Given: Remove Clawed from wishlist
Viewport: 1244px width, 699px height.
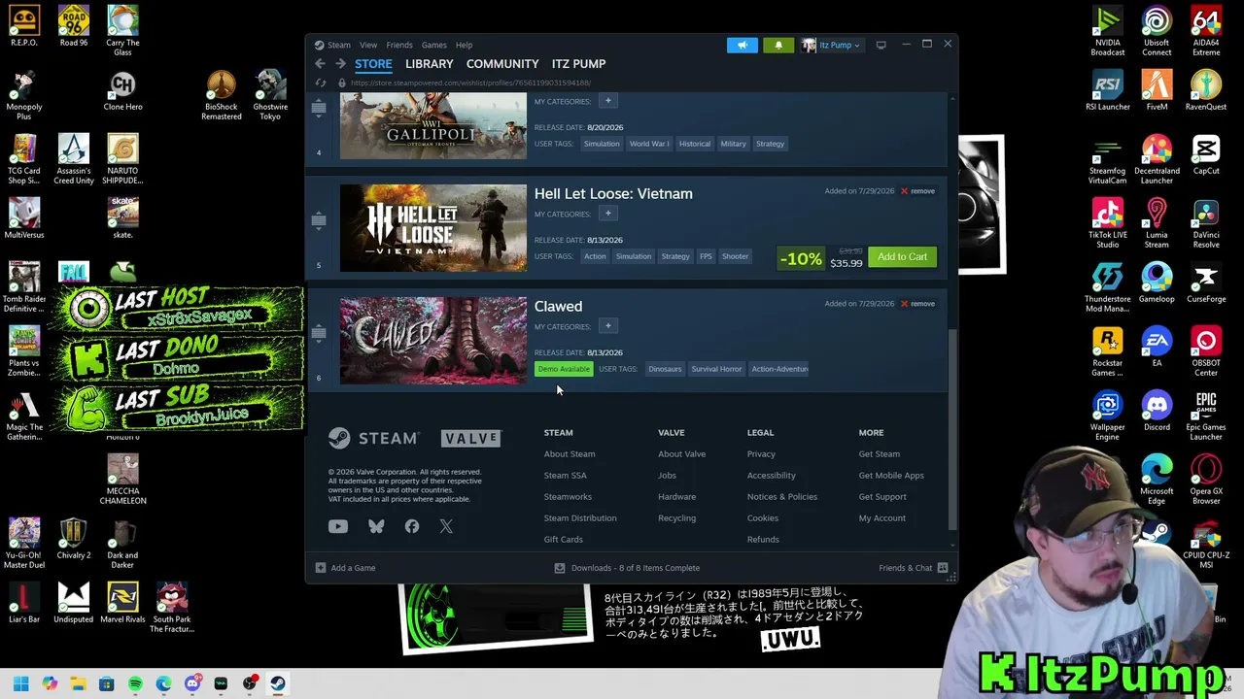Looking at the screenshot, I should click(917, 304).
